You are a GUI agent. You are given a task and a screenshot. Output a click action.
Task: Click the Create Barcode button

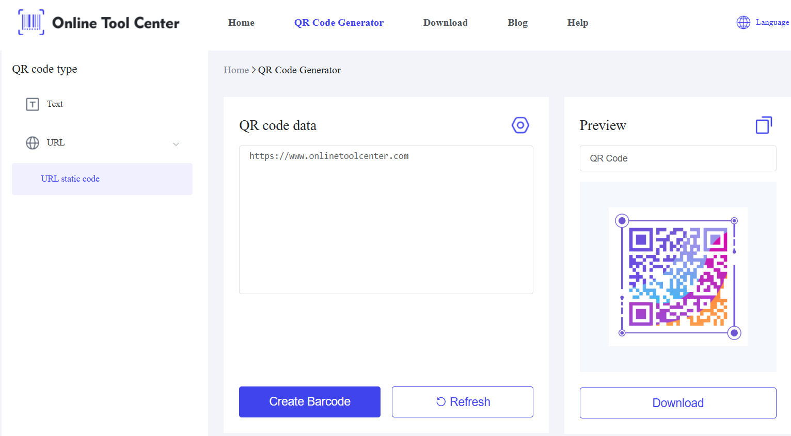tap(310, 402)
